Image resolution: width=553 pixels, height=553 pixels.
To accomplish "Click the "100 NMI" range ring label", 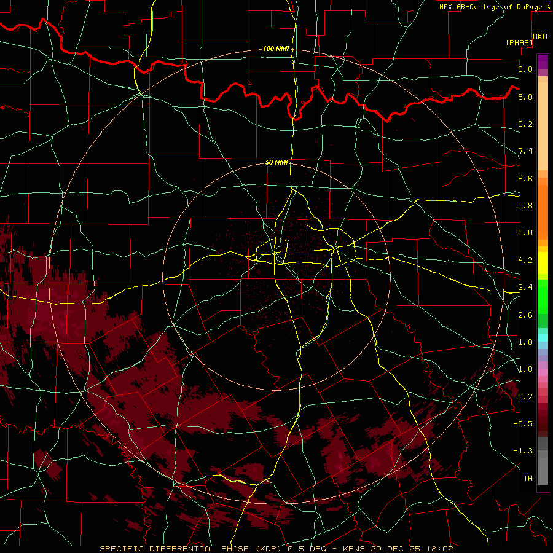I will [276, 49].
